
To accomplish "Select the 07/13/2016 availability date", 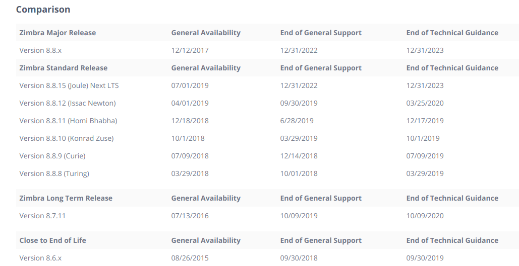I will 190,216.
